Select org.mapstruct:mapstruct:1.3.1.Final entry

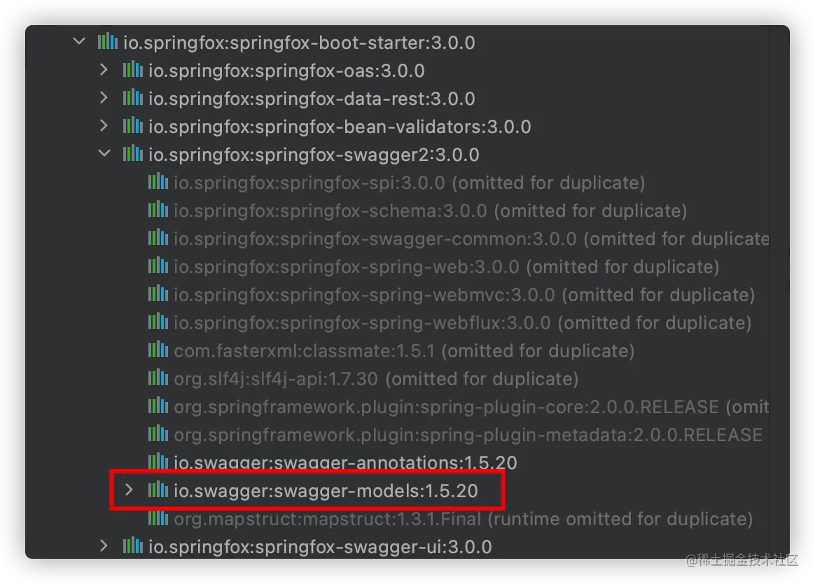pyautogui.click(x=463, y=518)
